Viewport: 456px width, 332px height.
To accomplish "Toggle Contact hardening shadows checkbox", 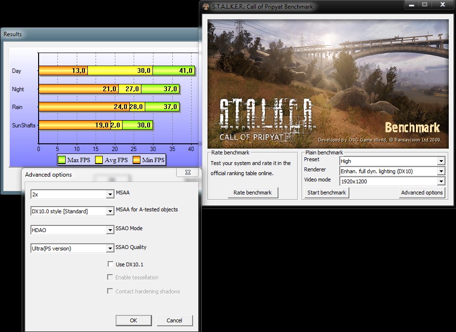I will [x=110, y=291].
